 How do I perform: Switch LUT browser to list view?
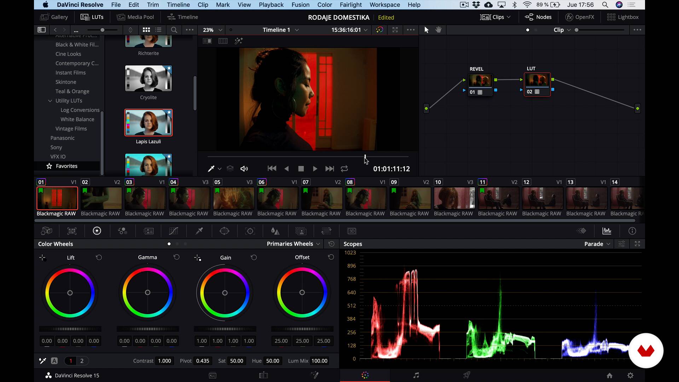tap(158, 30)
